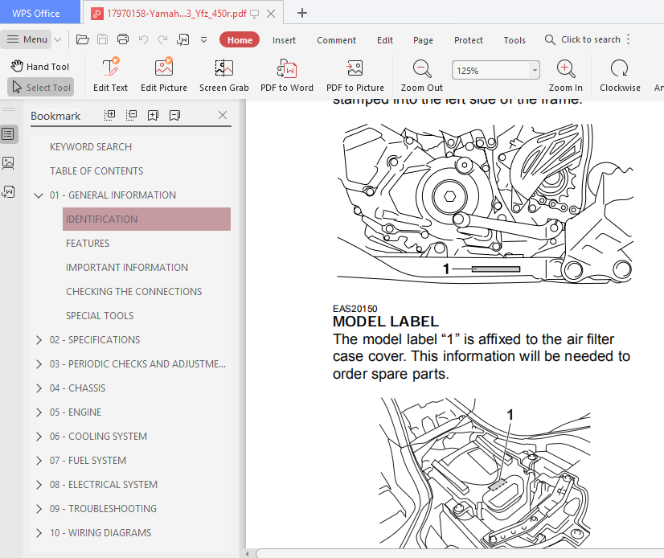
Task: Start a Screen Grab
Action: click(224, 75)
